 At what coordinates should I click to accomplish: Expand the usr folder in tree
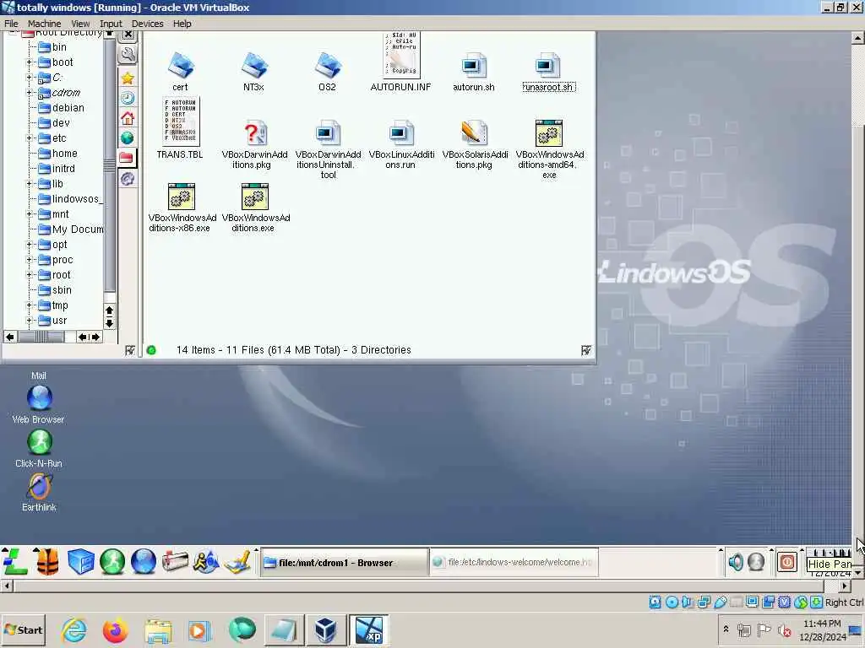click(x=29, y=321)
